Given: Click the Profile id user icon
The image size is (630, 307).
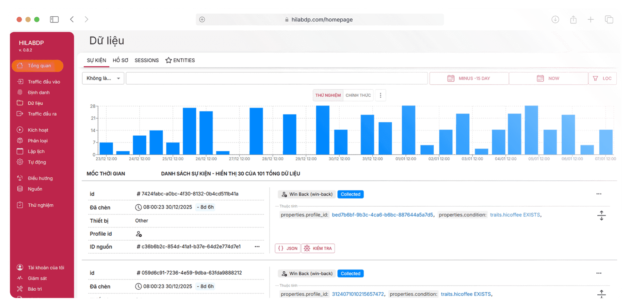Looking at the screenshot, I should 139,234.
